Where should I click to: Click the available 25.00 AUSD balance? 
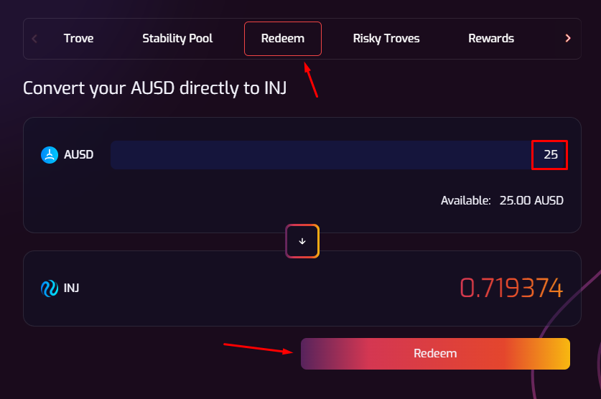(x=531, y=200)
